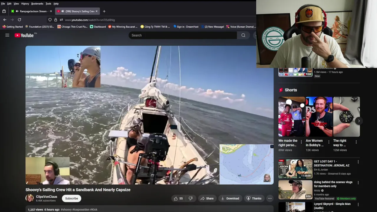Open options for 'The right way to' short

[x=356, y=142]
